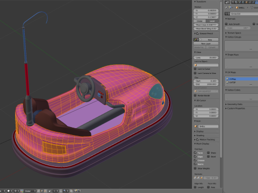Viewport: 258px width, 193px height.
Task: Click the OpenGL render animation clapper icon
Action: 79,191
